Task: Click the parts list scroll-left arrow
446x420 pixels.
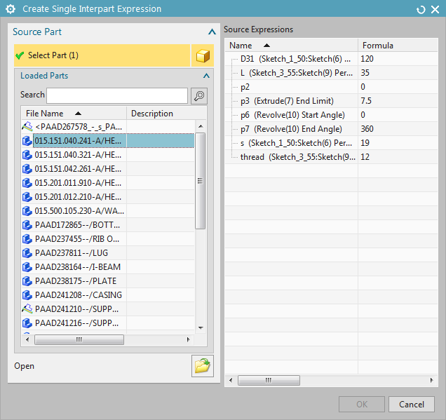Action: 27,339
